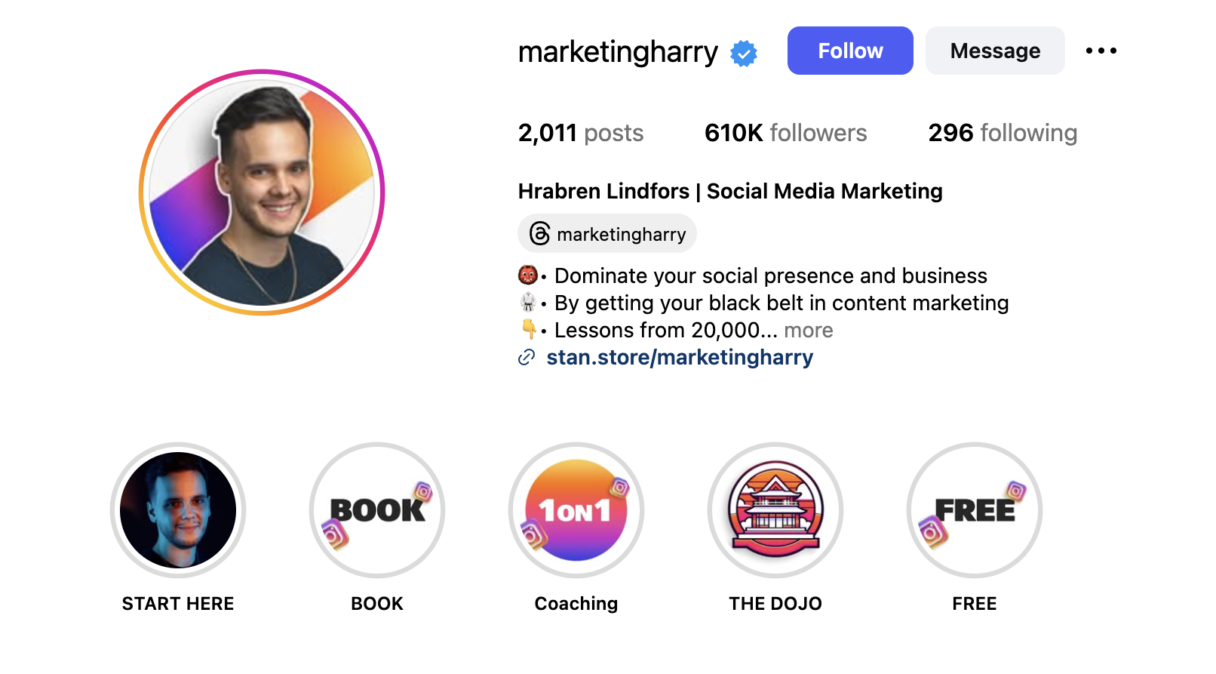Follow the marketingharry account
Viewport: 1216px width, 674px height.
850,51
